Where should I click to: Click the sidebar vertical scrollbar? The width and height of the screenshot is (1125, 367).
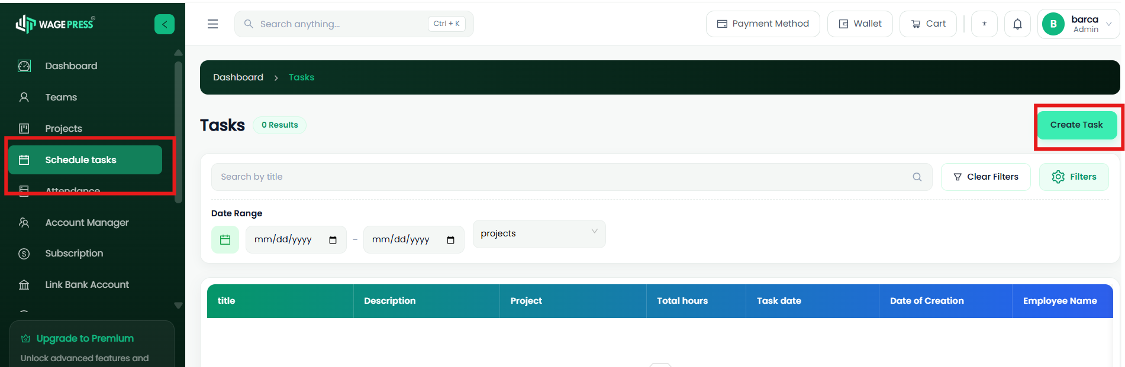click(x=178, y=132)
